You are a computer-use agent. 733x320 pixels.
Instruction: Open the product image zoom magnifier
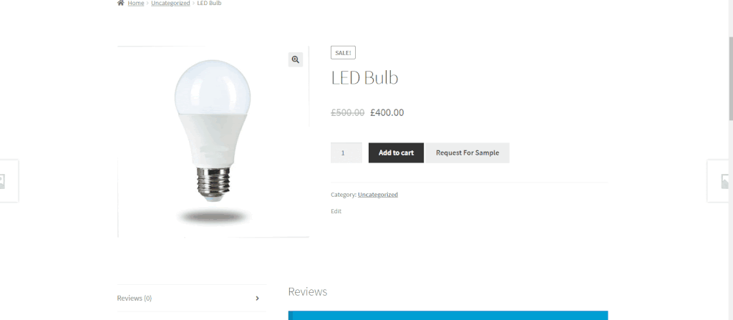296,59
